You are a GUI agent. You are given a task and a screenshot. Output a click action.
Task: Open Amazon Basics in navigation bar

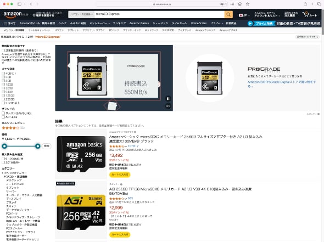point(139,24)
